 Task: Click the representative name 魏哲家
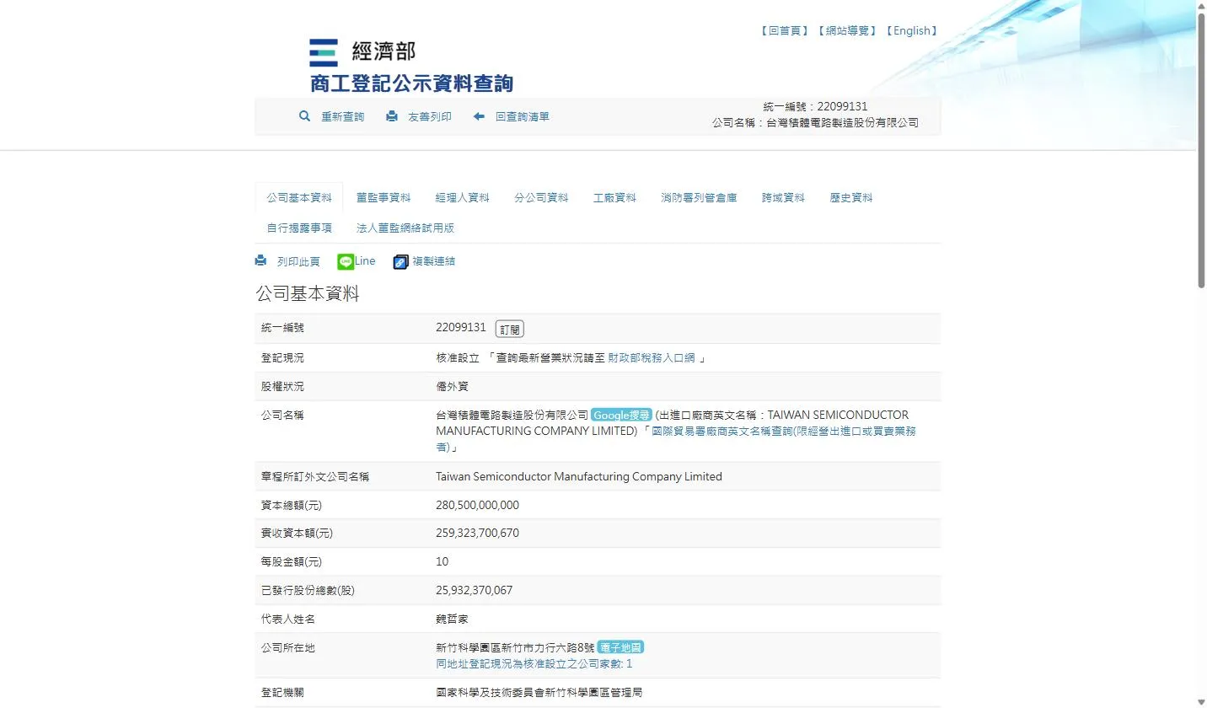pos(452,619)
